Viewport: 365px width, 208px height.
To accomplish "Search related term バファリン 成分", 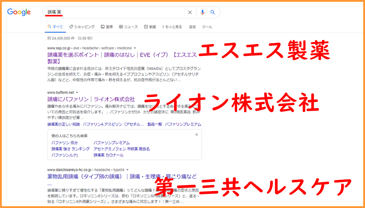I will 64,143.
